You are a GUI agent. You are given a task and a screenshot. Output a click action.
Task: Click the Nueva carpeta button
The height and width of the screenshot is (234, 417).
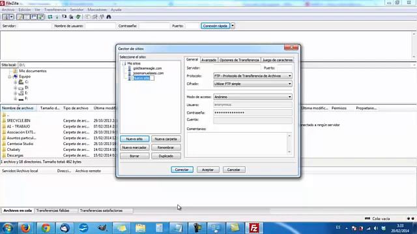tap(165, 139)
